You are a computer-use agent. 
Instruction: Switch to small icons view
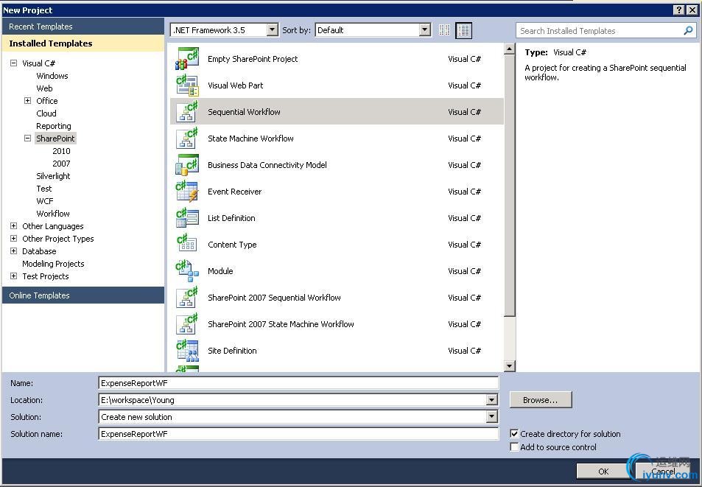coord(444,30)
